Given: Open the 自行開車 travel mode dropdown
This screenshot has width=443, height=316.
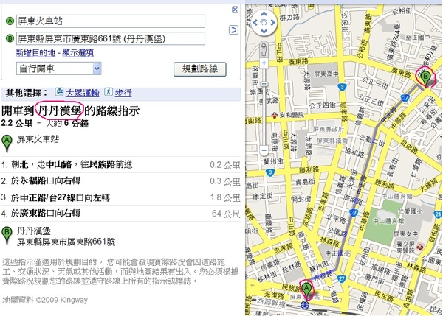Looking at the screenshot, I should [58, 69].
